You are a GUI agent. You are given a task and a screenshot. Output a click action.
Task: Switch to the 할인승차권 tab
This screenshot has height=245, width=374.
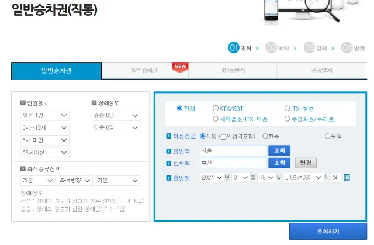pos(144,71)
